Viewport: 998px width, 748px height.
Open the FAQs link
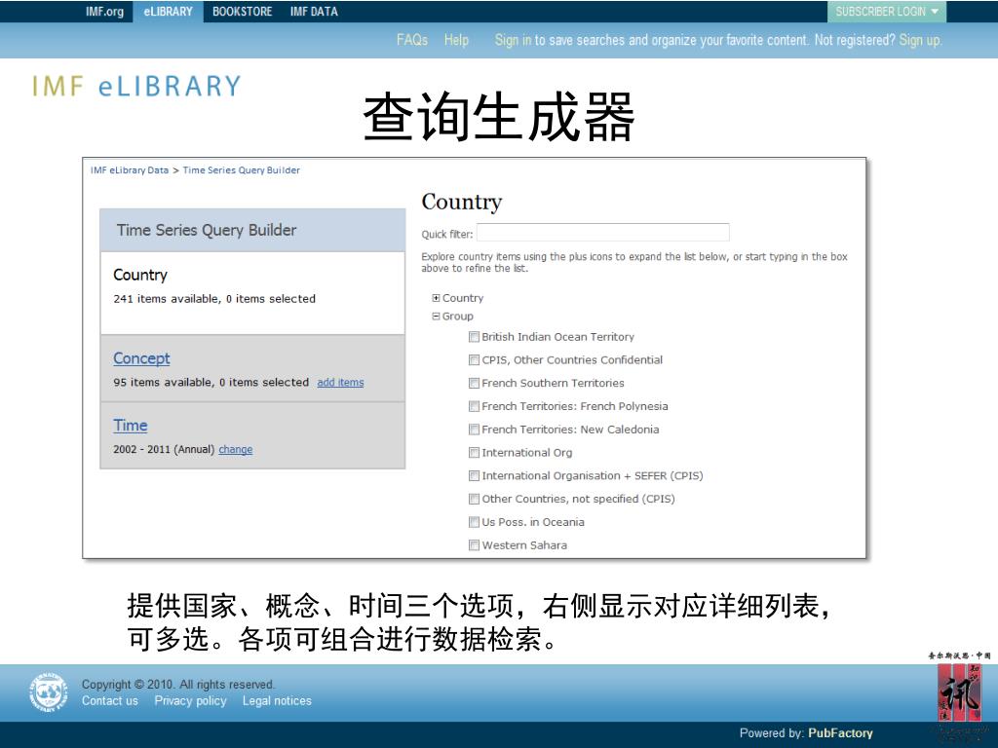412,40
